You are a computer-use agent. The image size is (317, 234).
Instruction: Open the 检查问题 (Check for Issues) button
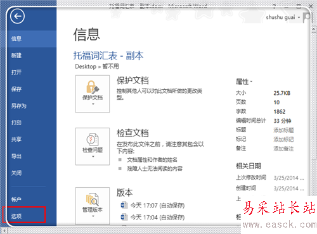click(x=93, y=146)
